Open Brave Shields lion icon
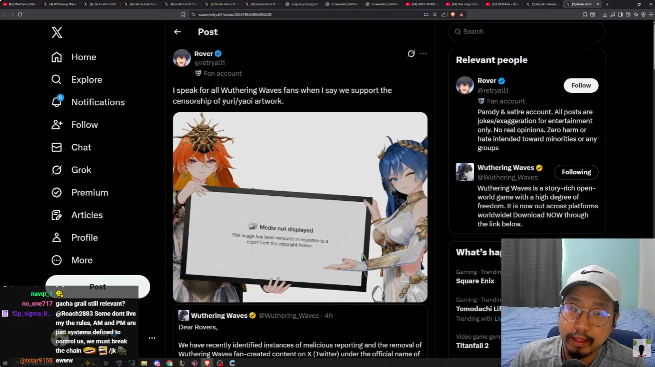Viewport: 655px width, 367px height. click(x=453, y=14)
